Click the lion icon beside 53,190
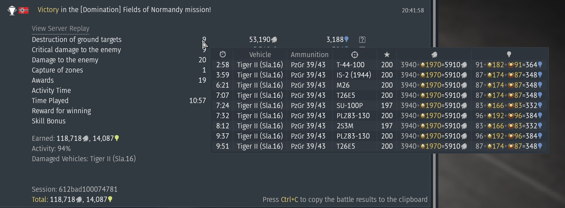Screen dimensions: 565x208 point(274,39)
